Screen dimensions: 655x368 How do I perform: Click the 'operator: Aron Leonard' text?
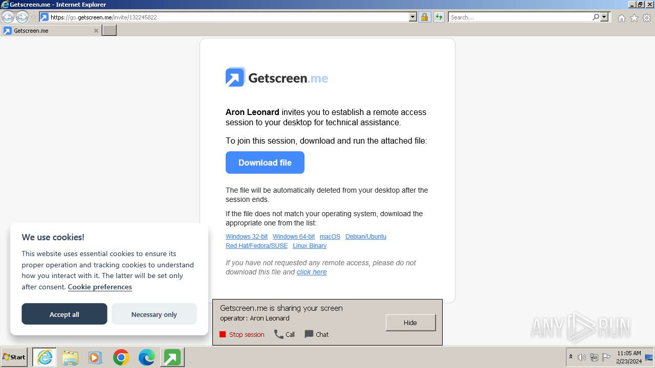tap(255, 318)
